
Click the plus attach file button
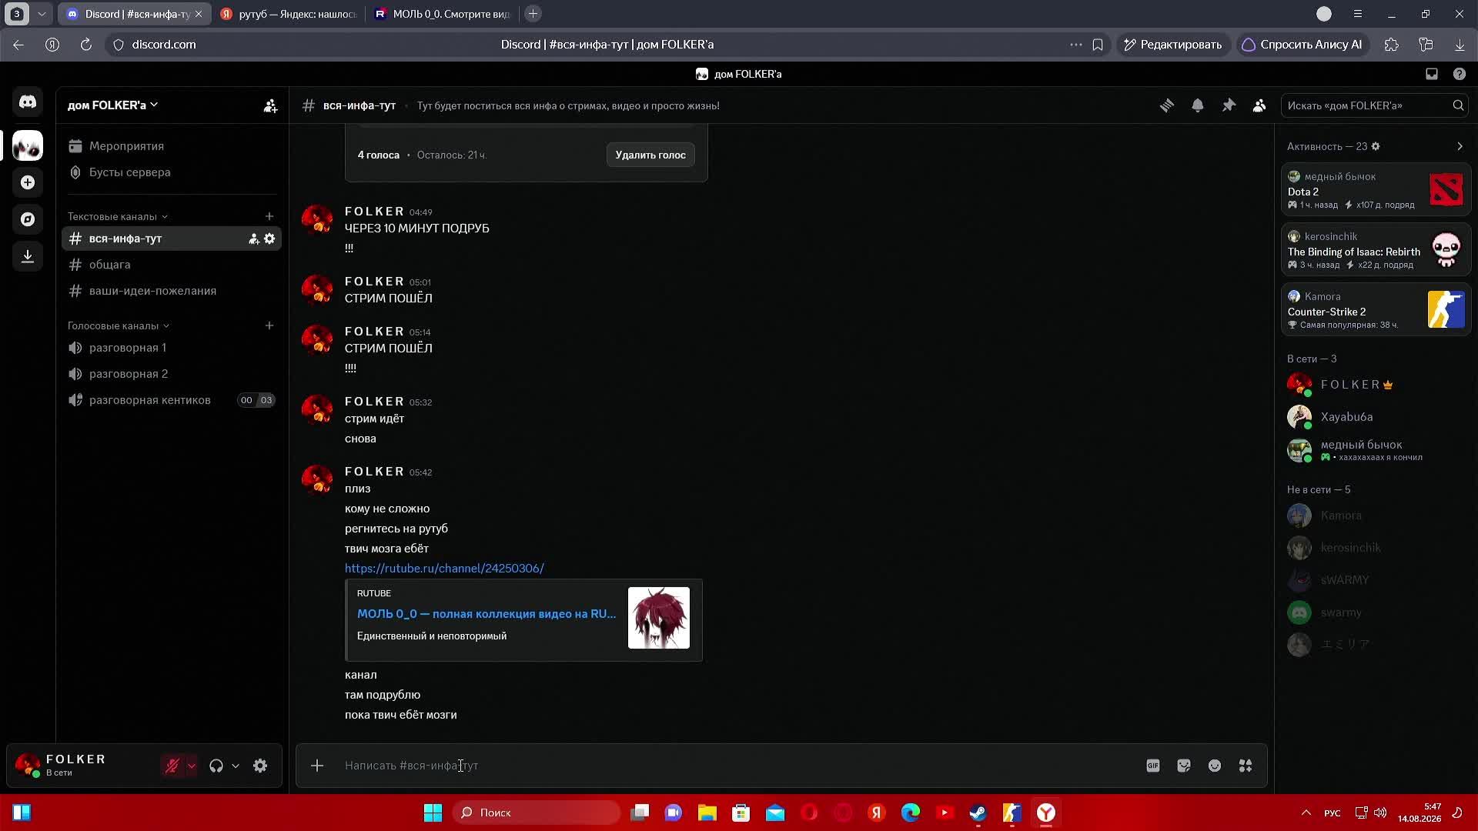click(317, 766)
